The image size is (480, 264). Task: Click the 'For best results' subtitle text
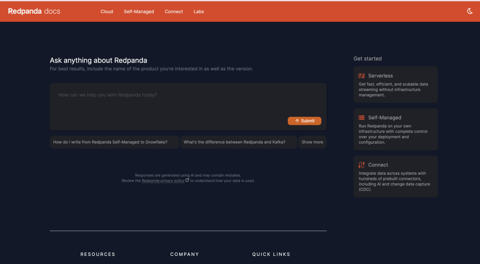[x=151, y=69]
